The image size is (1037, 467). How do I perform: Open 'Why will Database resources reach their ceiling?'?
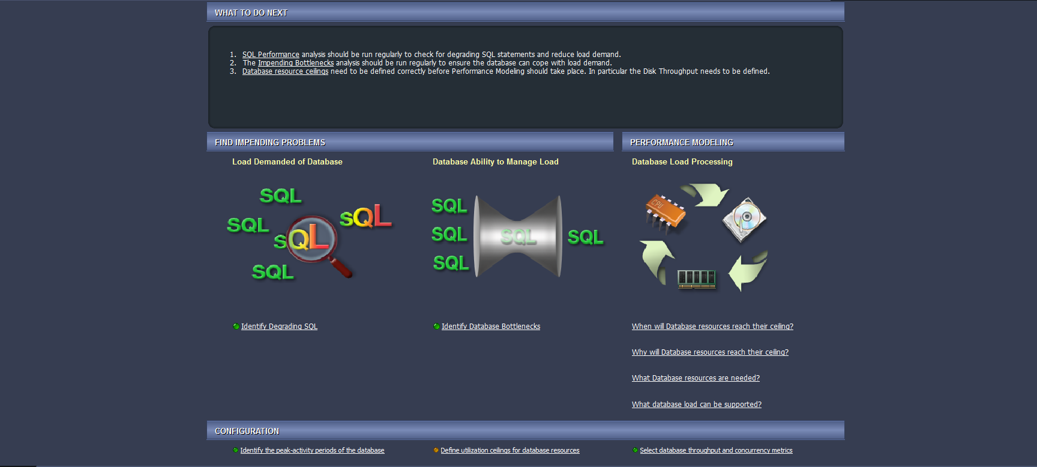tap(710, 352)
